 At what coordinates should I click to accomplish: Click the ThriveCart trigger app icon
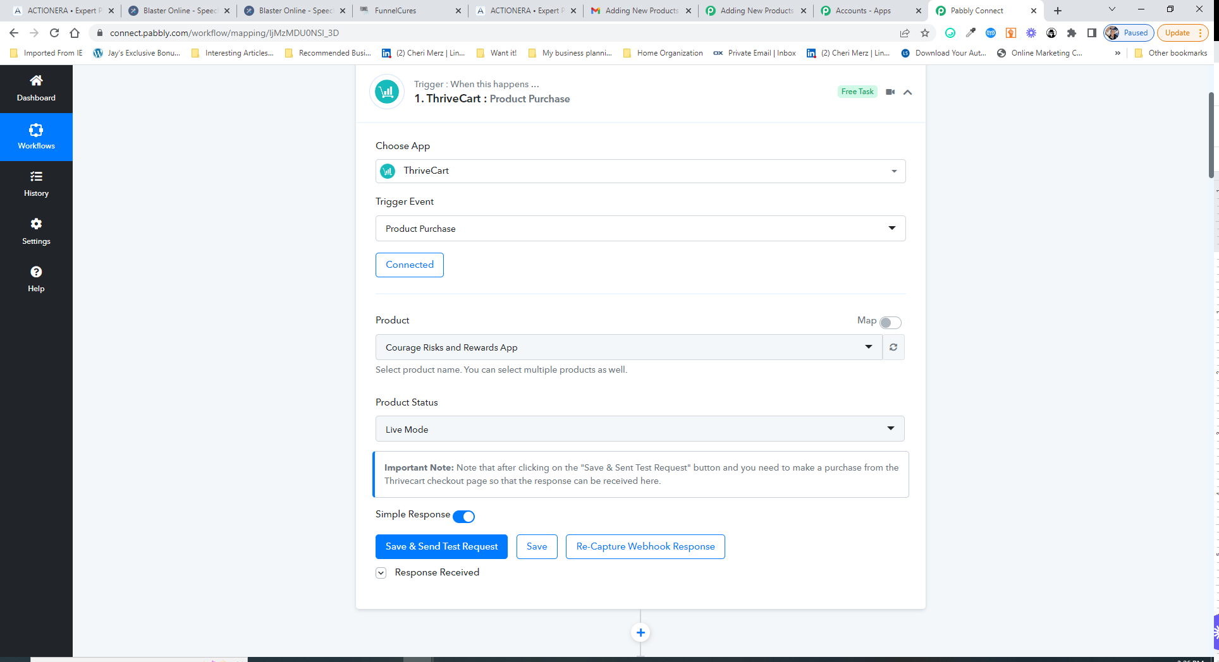point(387,92)
